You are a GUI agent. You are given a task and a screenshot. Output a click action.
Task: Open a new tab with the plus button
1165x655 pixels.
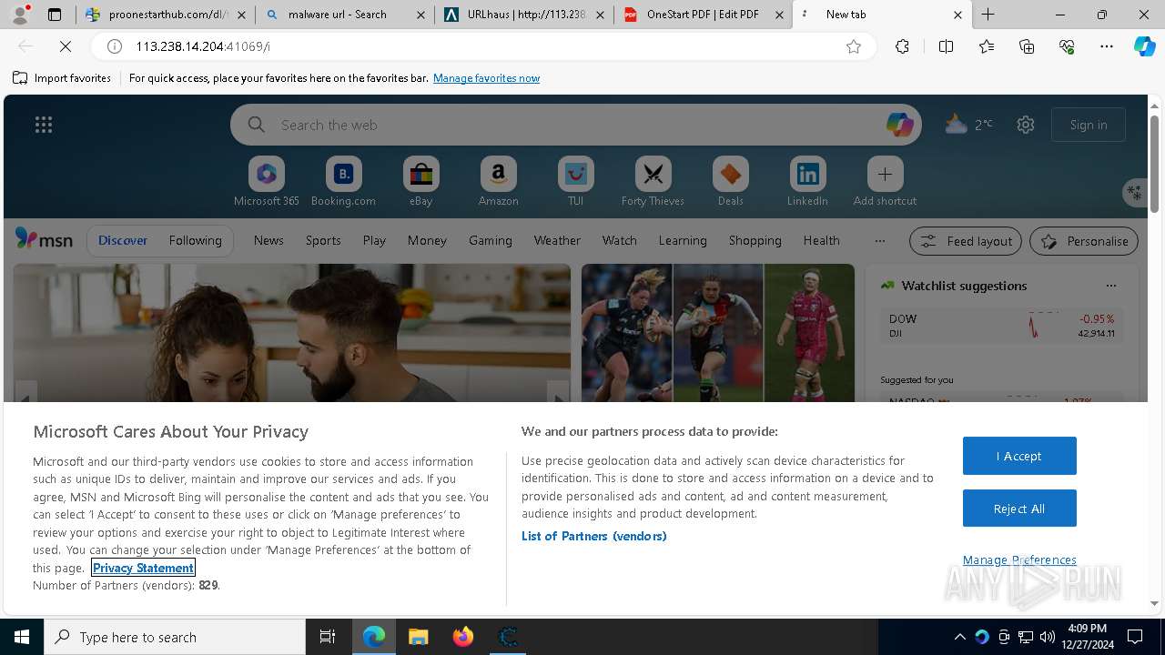988,15
